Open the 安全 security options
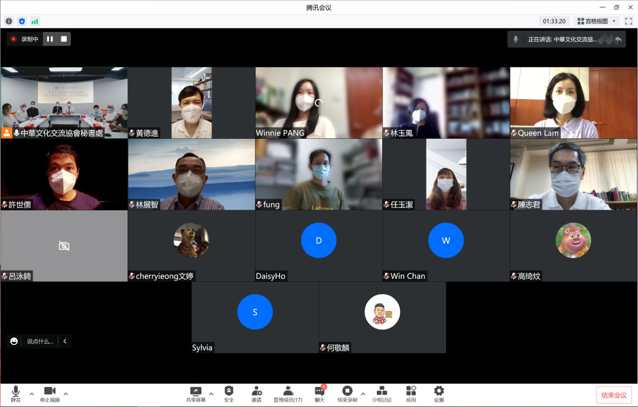Screen dimensions: 638x407 (229, 393)
